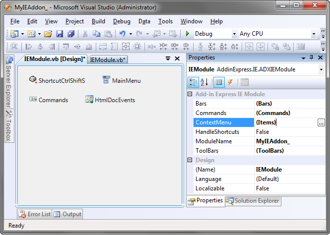The height and width of the screenshot is (235, 330).
Task: Select the MainMenu component in designer
Action: point(122,80)
